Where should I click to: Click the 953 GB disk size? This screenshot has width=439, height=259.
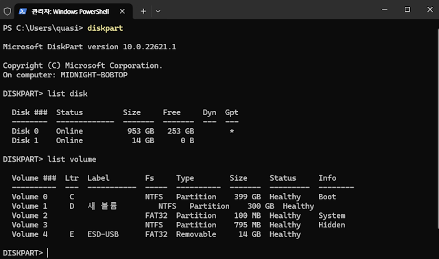tap(141, 131)
